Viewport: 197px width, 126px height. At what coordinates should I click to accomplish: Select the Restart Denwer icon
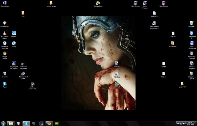[x=145, y=3]
